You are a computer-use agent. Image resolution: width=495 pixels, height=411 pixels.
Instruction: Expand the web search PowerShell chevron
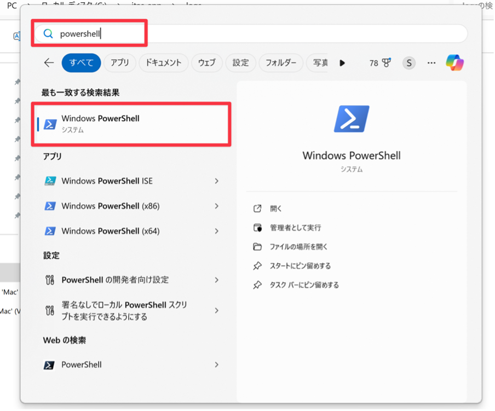coord(217,364)
